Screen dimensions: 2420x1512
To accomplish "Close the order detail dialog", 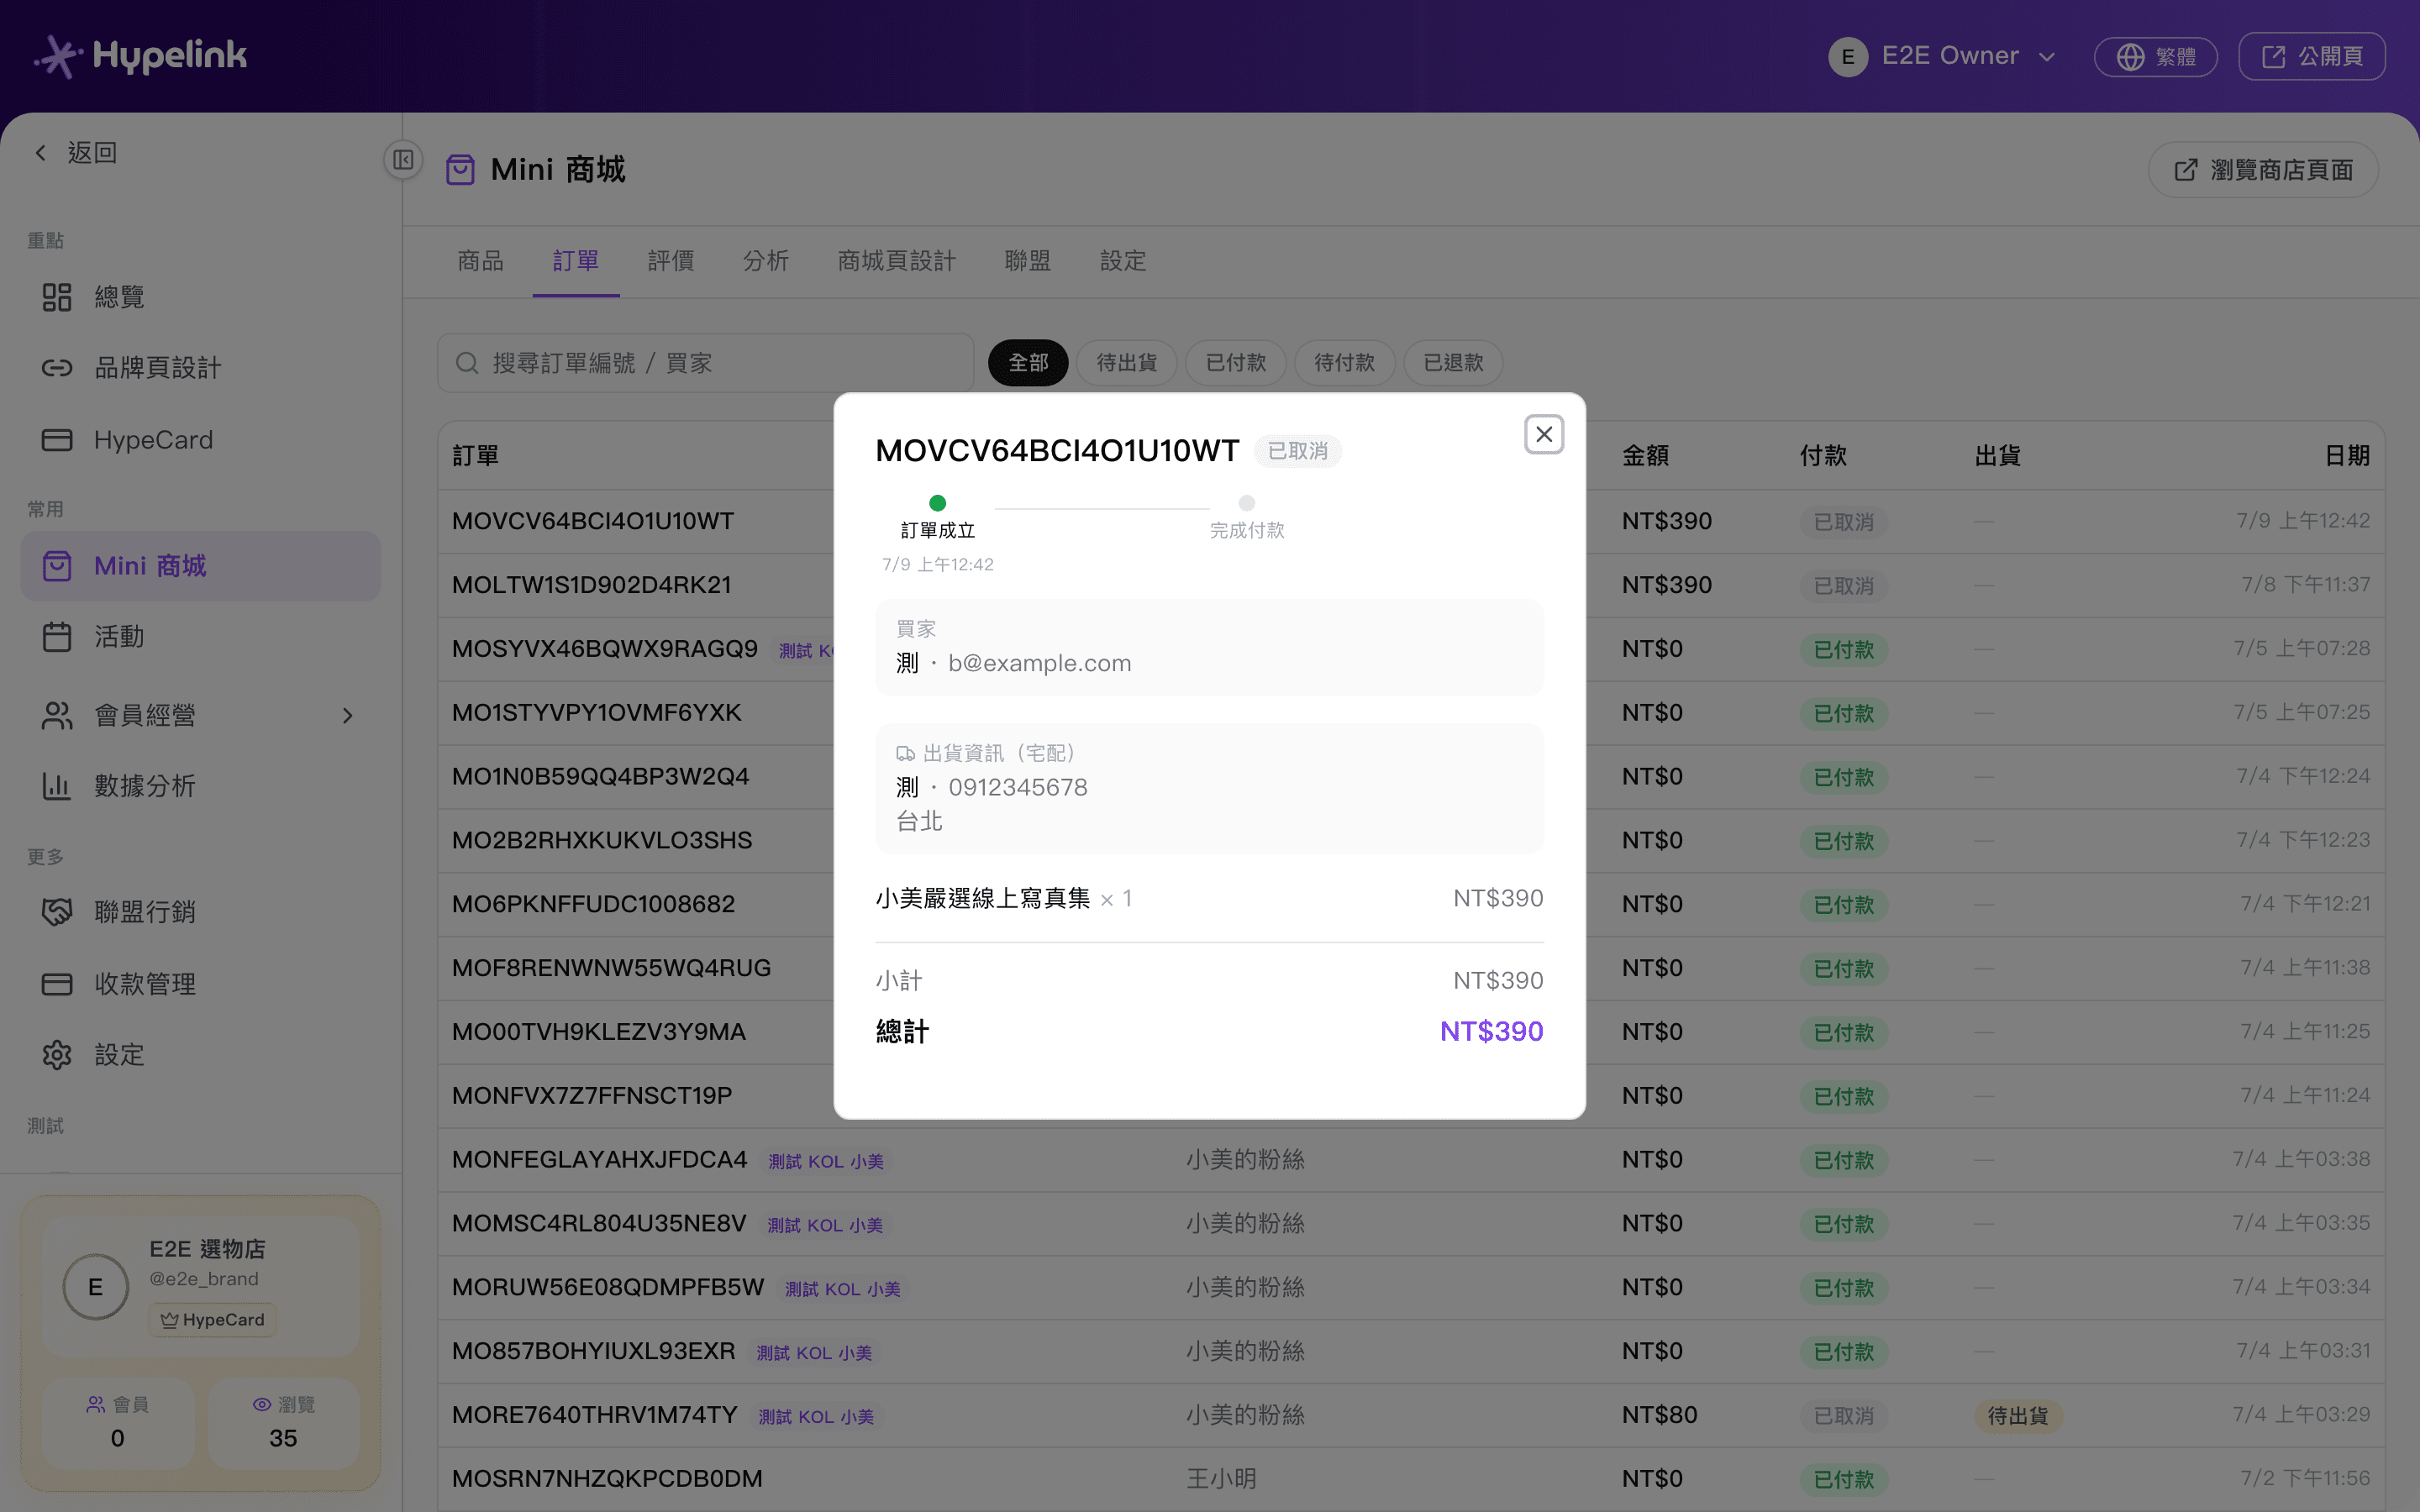I will point(1543,434).
